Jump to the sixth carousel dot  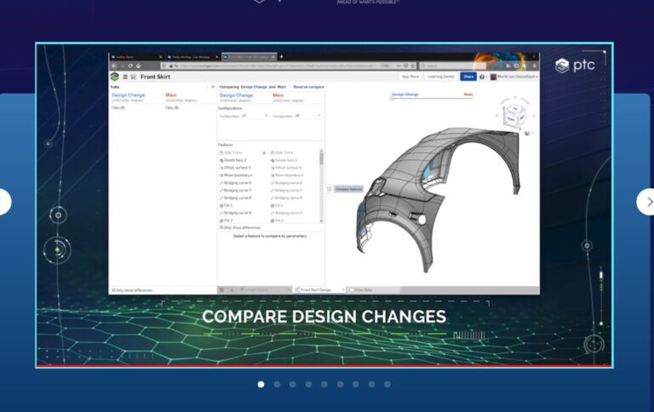point(341,385)
